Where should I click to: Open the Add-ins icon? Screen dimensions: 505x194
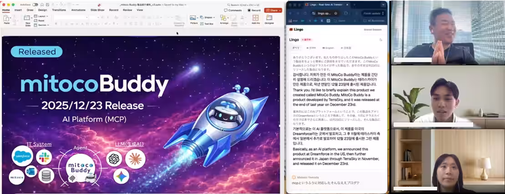tap(255, 18)
